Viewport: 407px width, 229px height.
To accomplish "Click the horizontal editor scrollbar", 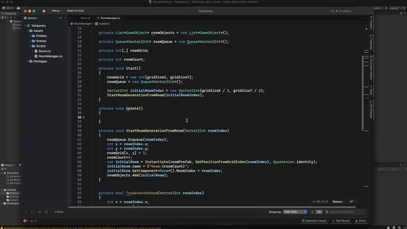I will click(212, 207).
